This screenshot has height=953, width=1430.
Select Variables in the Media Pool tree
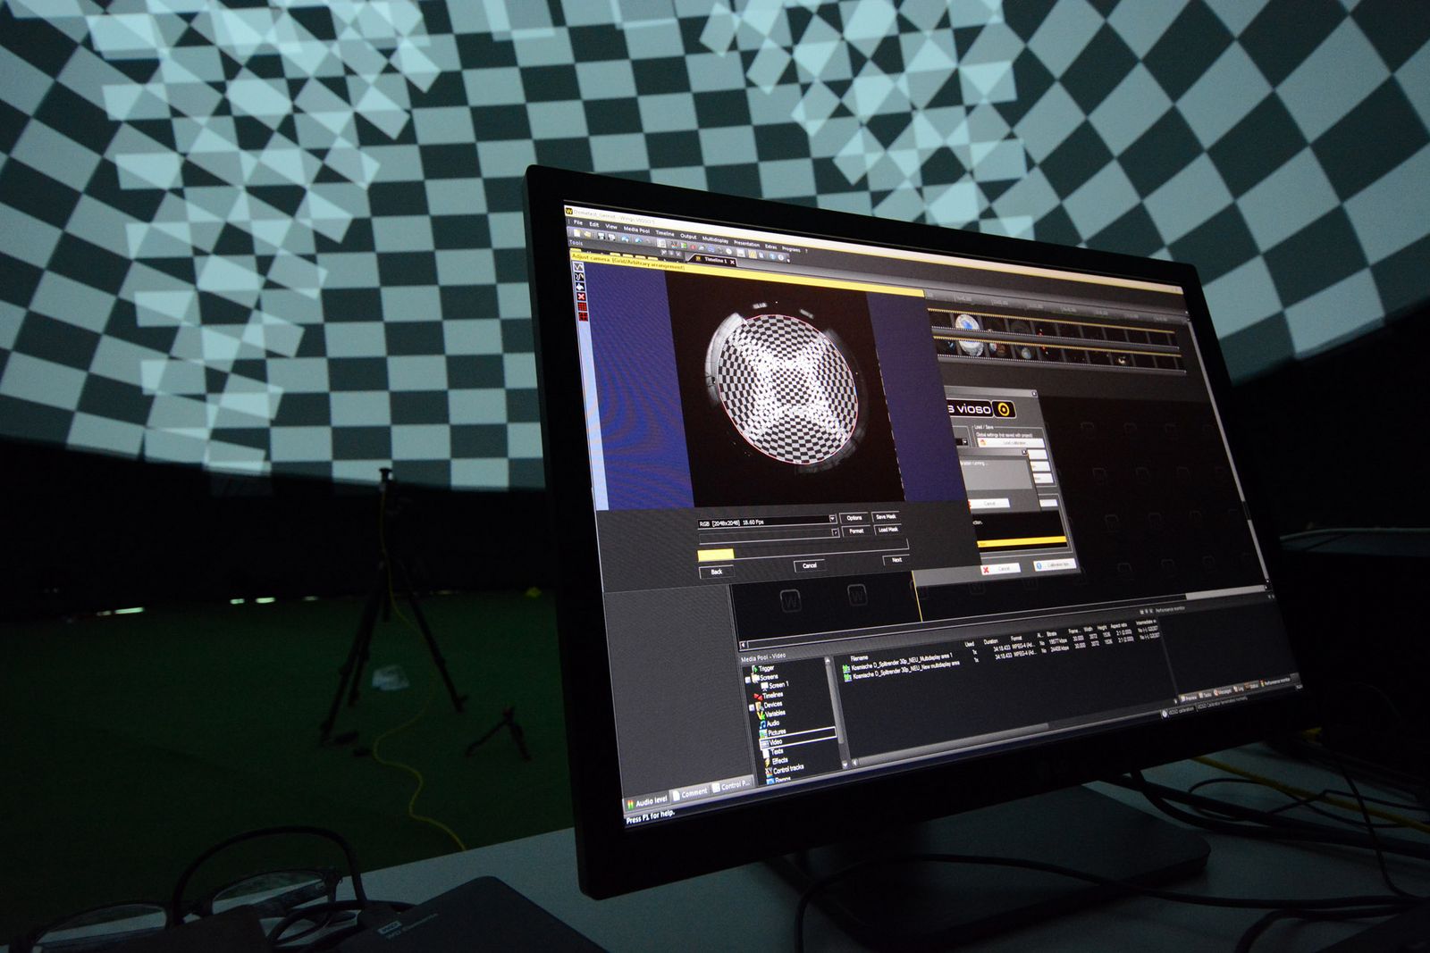point(773,715)
